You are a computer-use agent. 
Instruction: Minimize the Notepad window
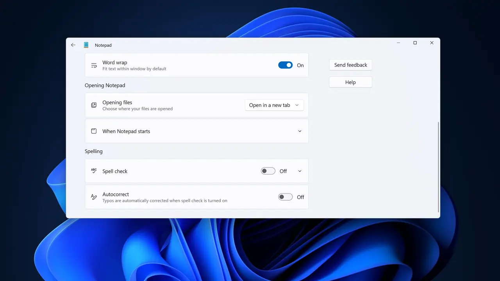(398, 43)
